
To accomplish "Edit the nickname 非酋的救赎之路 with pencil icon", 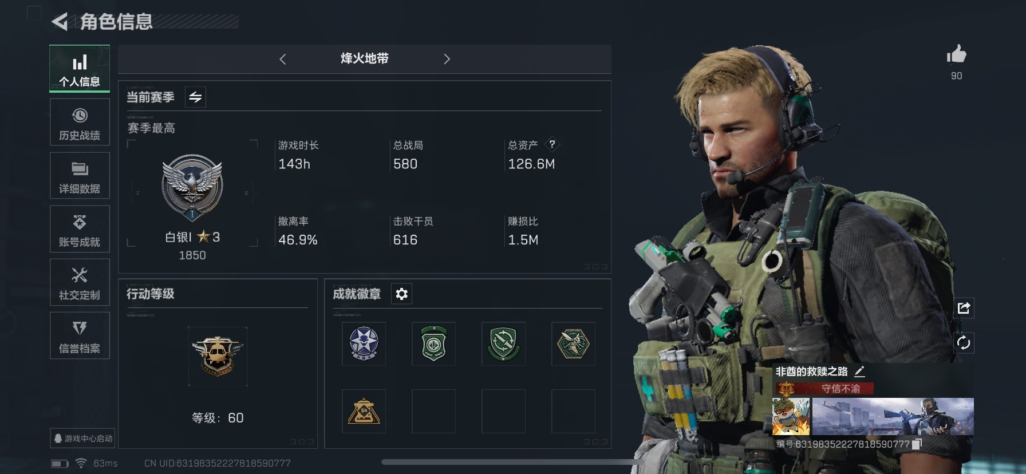I will tap(859, 372).
